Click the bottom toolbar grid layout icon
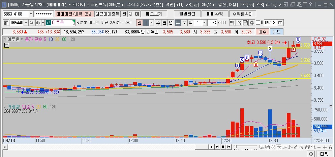 click(262, 147)
